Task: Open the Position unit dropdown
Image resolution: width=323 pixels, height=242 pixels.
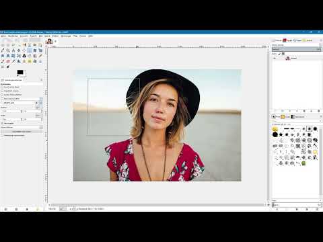Action: click(x=39, y=108)
